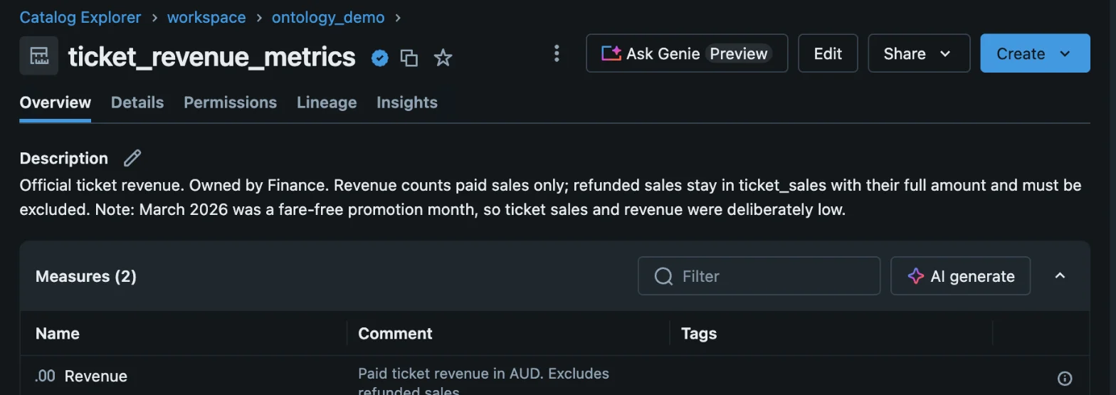Open the Permissions tab

[x=230, y=102]
